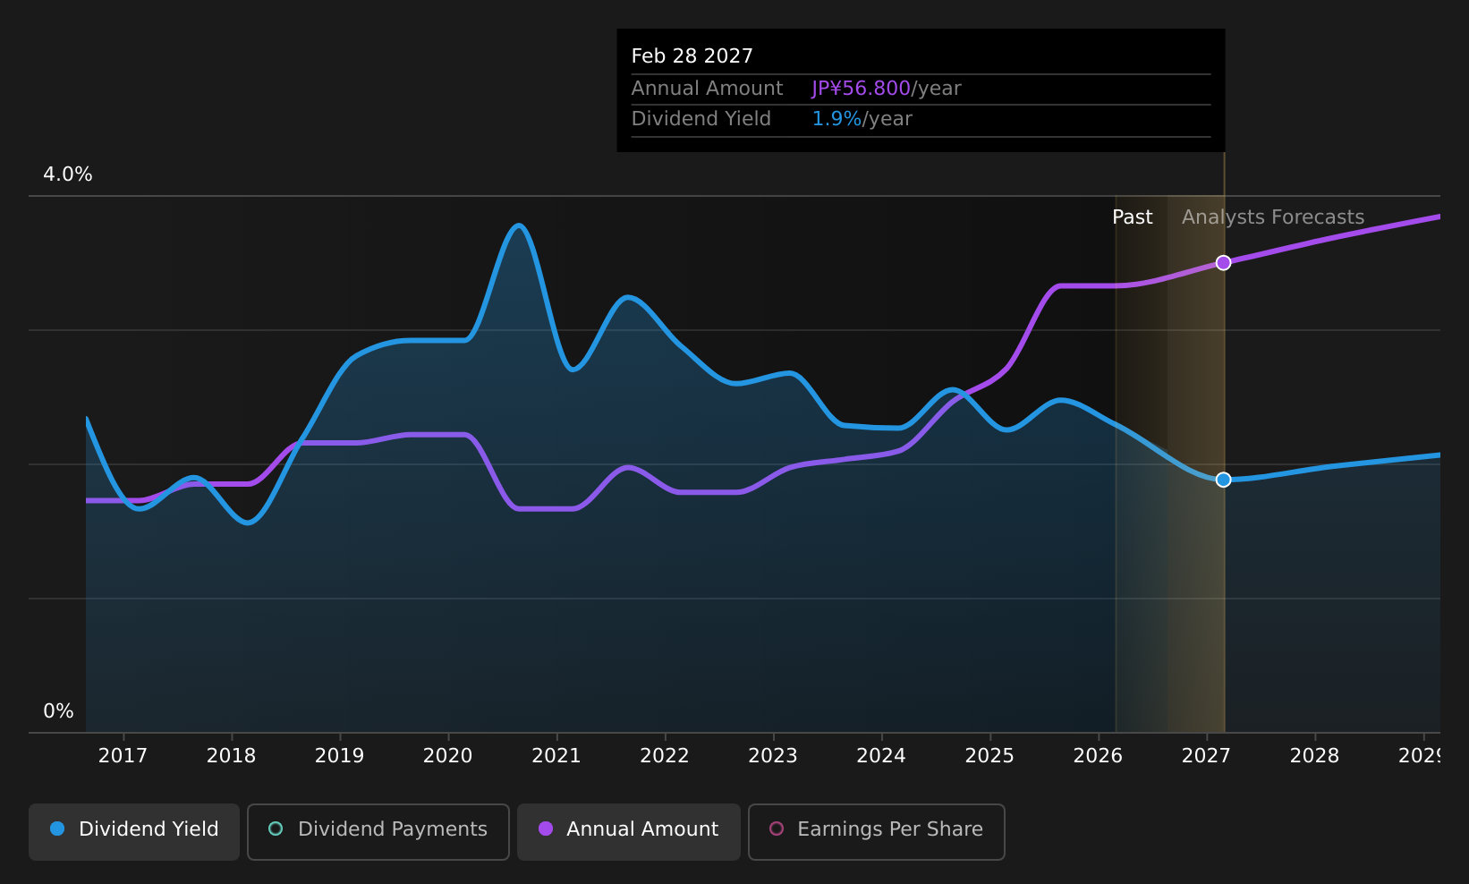Click the 2021 x-axis label
This screenshot has height=884, width=1469.
point(556,756)
